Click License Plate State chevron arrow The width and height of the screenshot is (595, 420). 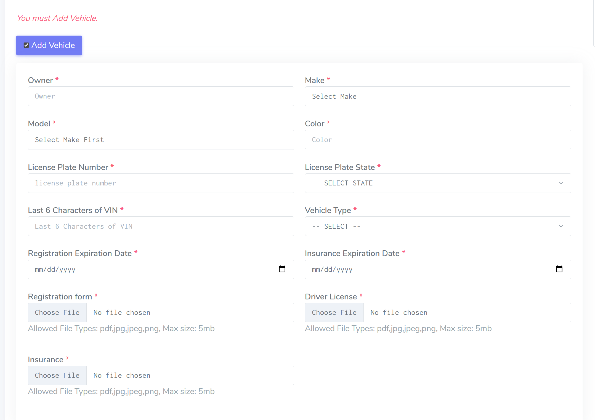click(x=561, y=183)
